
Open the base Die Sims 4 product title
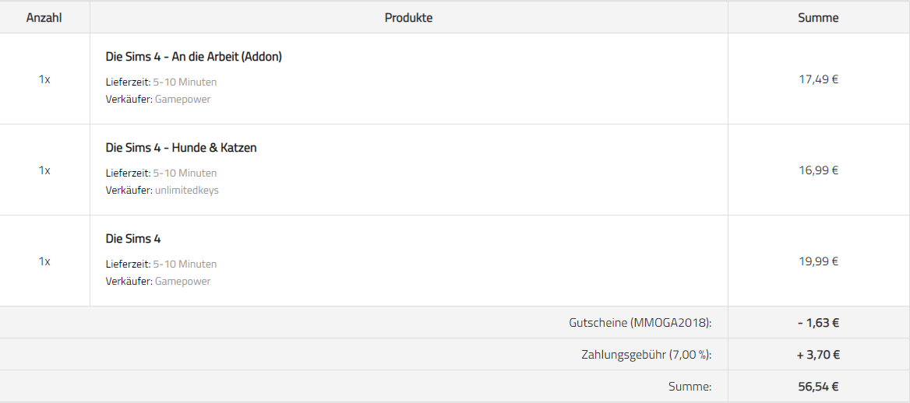tap(133, 239)
